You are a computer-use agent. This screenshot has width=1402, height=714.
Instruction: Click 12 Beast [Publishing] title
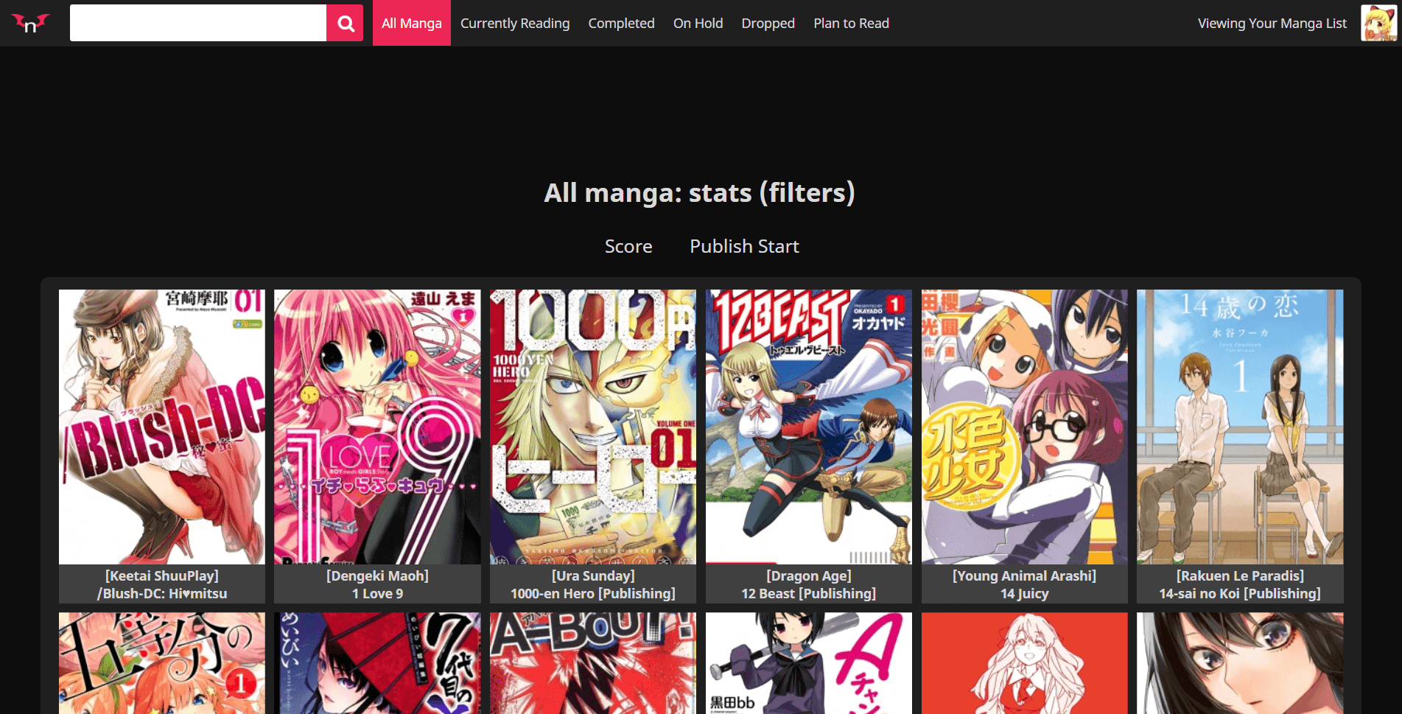(809, 593)
